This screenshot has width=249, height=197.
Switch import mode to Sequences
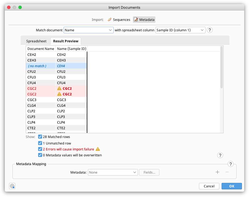[119, 20]
